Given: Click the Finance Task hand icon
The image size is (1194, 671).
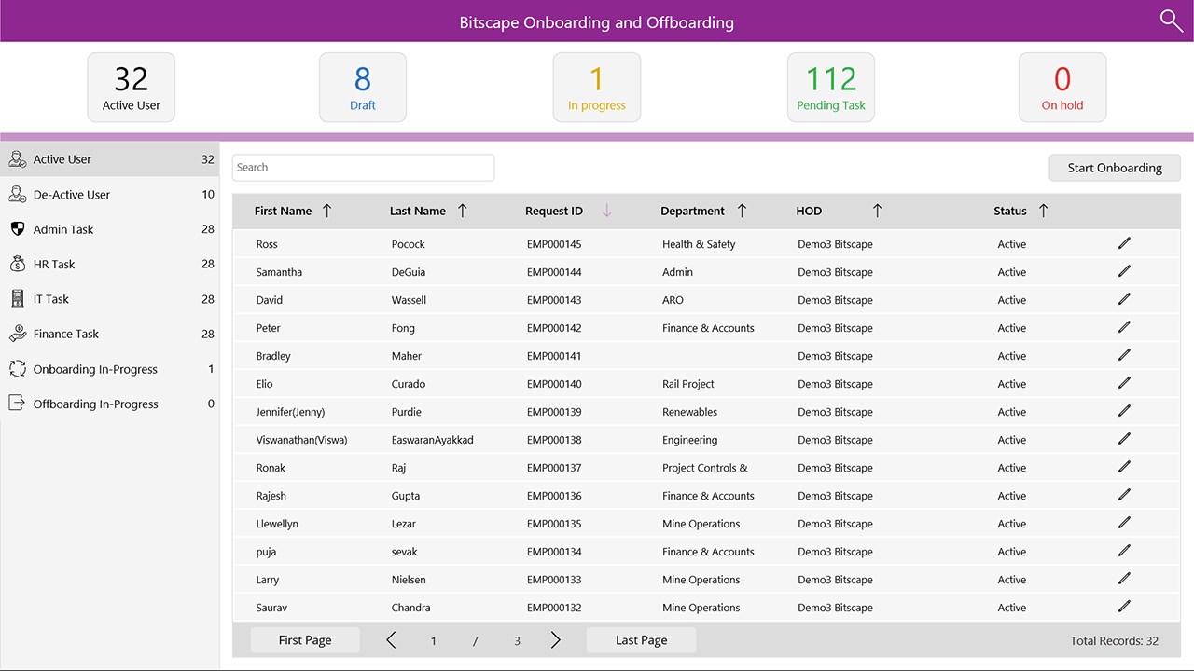Looking at the screenshot, I should tap(17, 334).
